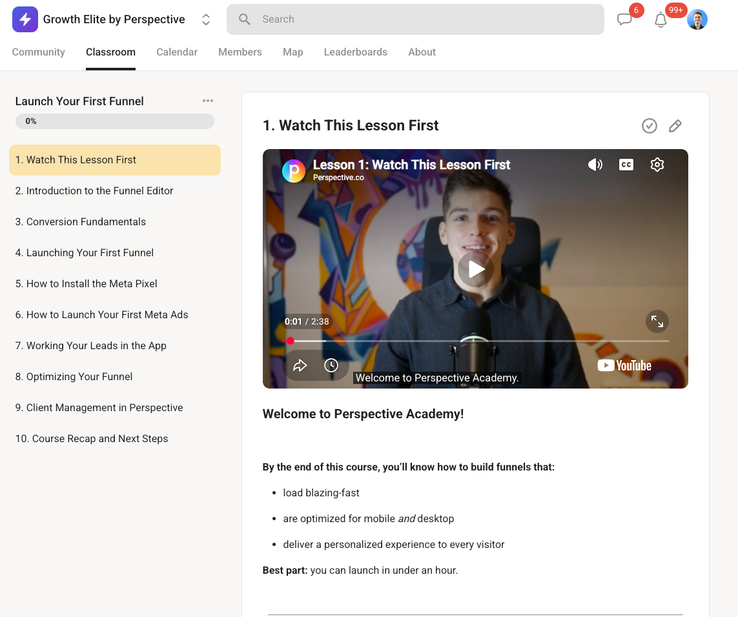Open the user profile avatar menu
Screen dimensions: 738x617
coord(697,19)
